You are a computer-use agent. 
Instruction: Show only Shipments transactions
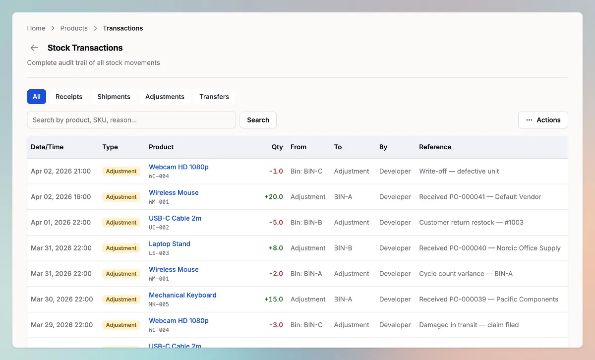114,97
